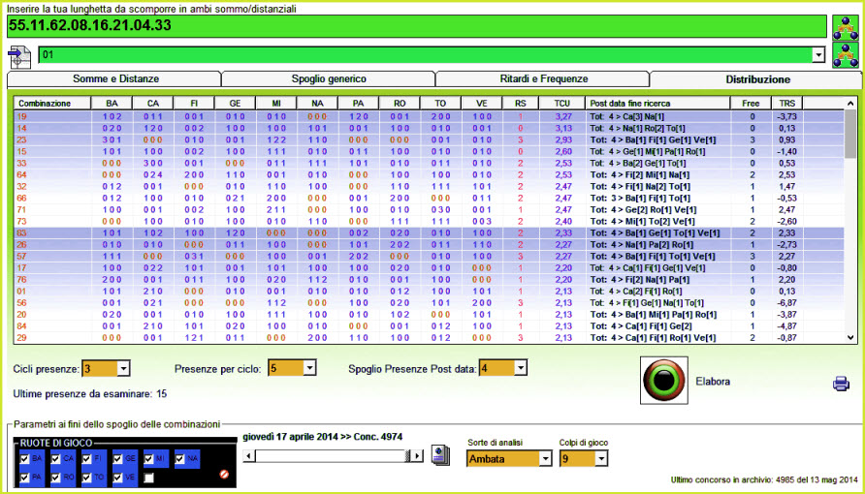The width and height of the screenshot is (865, 494).
Task: Click the VE column header
Action: click(482, 104)
